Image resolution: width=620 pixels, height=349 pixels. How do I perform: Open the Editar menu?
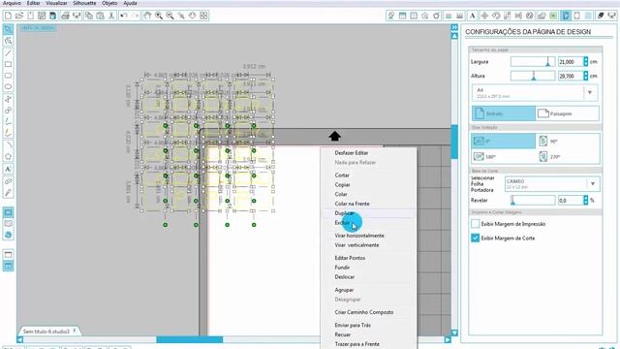(x=34, y=3)
